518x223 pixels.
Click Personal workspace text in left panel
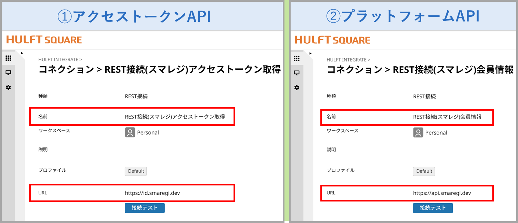tap(148, 133)
